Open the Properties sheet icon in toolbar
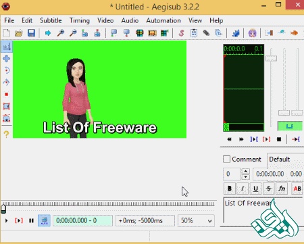This screenshot has width=304, height=244. pos(194,33)
